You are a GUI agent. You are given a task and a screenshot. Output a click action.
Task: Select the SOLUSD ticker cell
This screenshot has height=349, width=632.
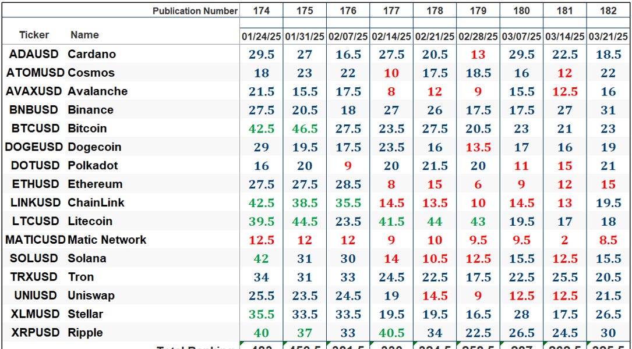(x=34, y=258)
